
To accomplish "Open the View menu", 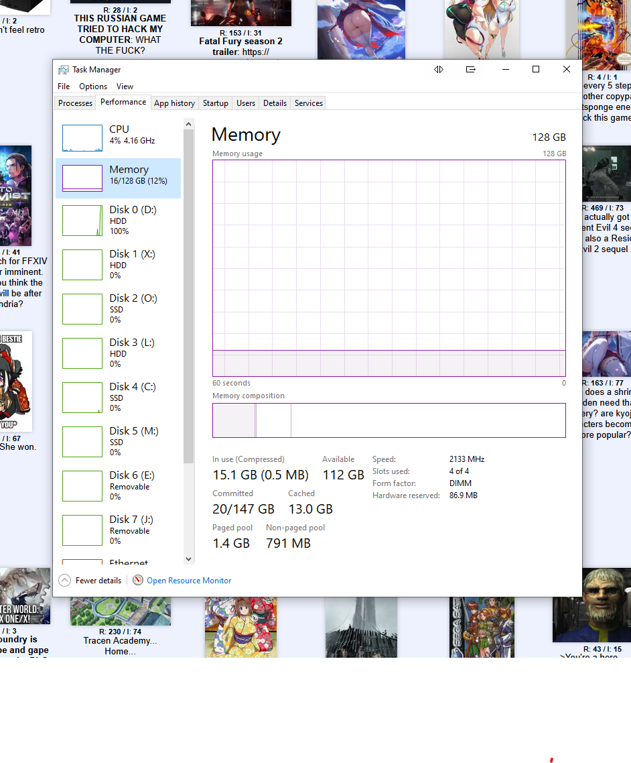I will click(125, 86).
